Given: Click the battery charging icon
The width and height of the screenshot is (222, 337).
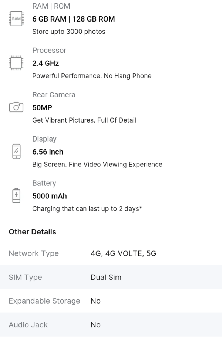Looking at the screenshot, I should pyautogui.click(x=16, y=196).
